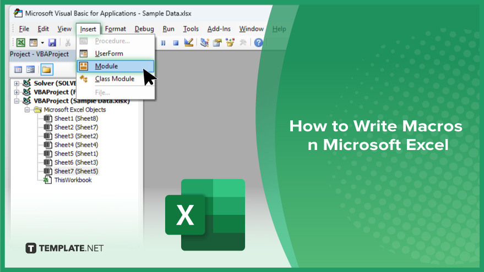Select Sheet1 (Sheet8) in project tree

pyautogui.click(x=76, y=119)
